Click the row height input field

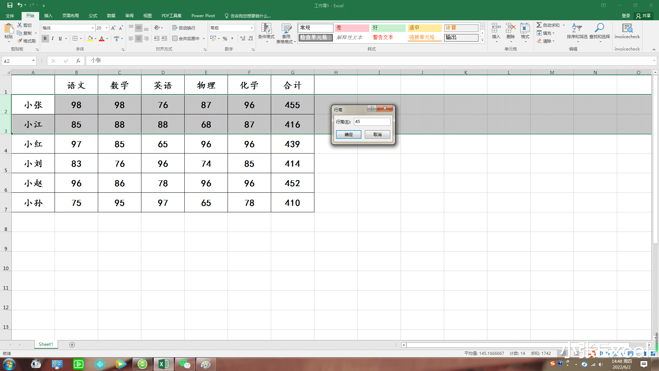pos(372,122)
